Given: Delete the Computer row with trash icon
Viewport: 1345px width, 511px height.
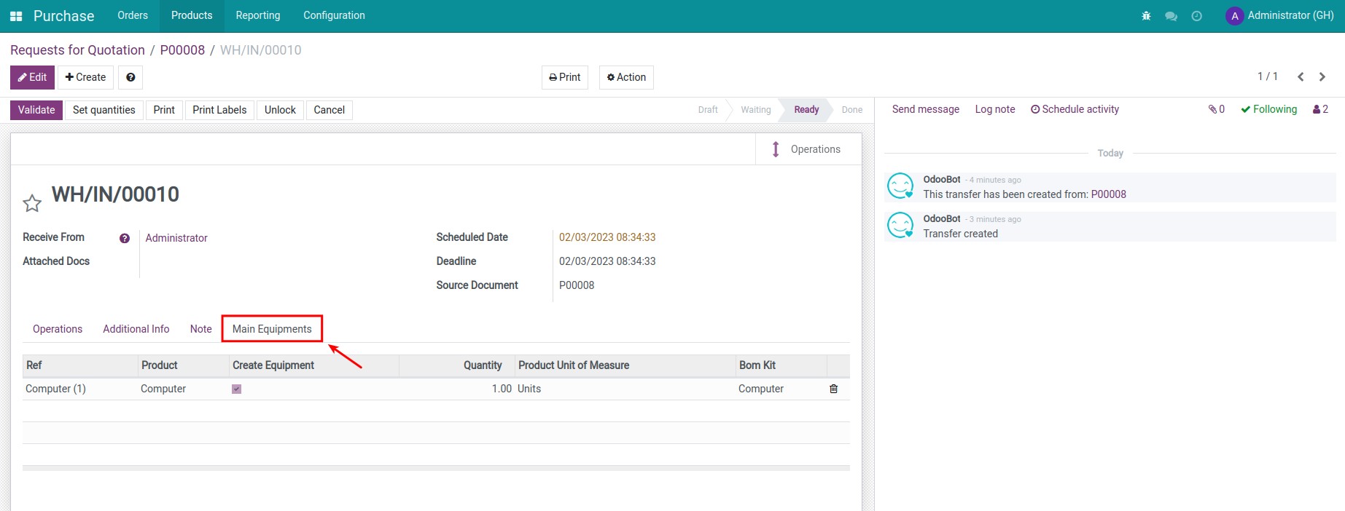Looking at the screenshot, I should (x=833, y=389).
